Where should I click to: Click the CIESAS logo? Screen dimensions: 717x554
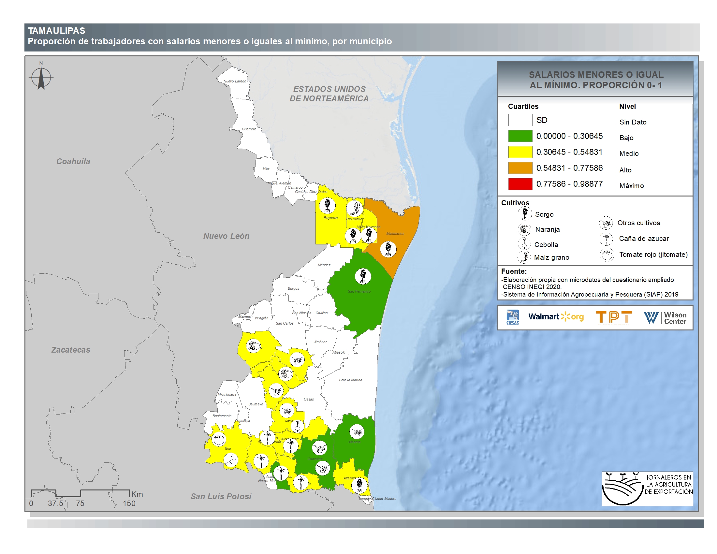(x=512, y=317)
